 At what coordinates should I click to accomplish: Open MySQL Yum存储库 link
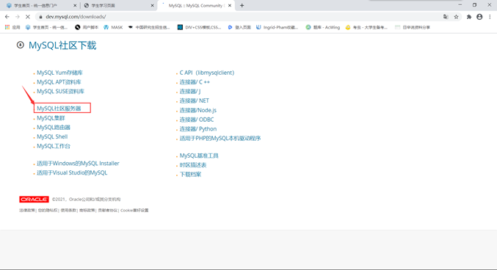[59, 73]
